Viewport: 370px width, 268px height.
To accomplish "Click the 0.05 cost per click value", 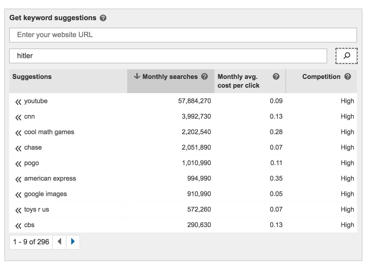I will (x=276, y=194).
